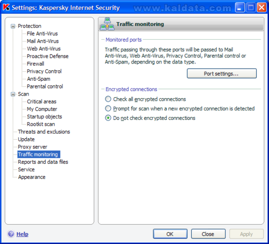Confirm changes with the OK button
This screenshot has height=244, width=269.
click(x=170, y=234)
